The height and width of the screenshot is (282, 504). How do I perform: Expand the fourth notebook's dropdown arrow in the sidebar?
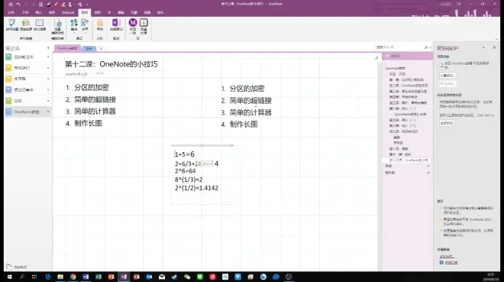click(48, 90)
